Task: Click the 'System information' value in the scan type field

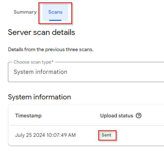Action: coord(40,72)
